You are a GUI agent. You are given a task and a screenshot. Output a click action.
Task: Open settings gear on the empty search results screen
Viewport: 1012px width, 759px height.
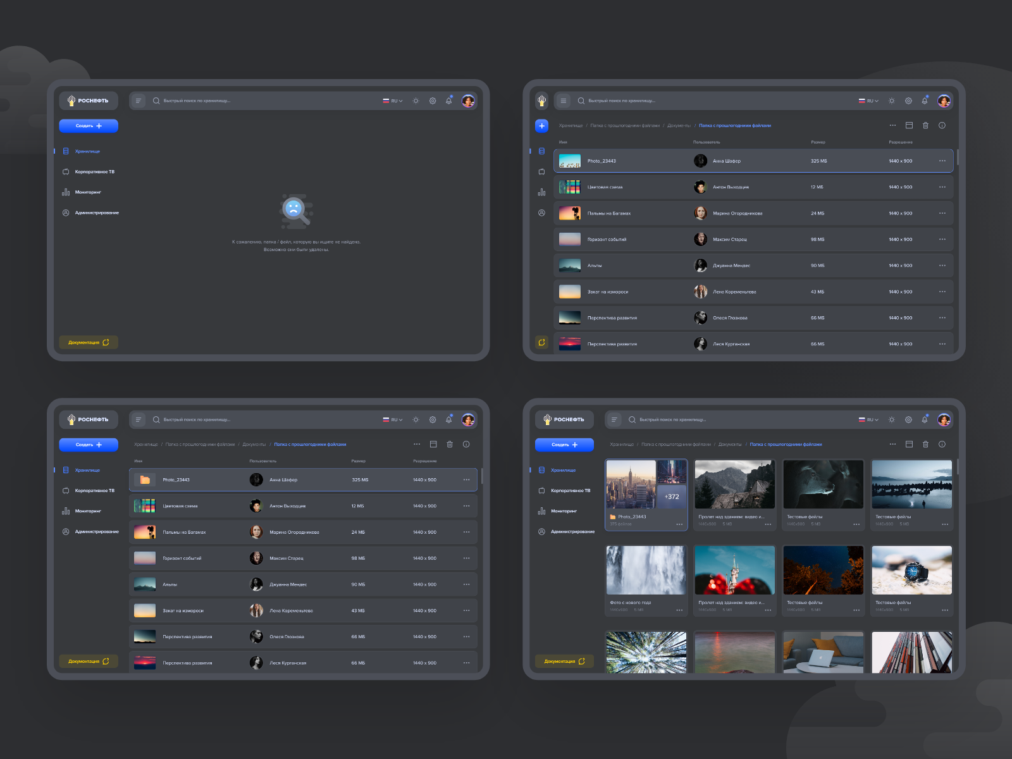[x=433, y=101]
